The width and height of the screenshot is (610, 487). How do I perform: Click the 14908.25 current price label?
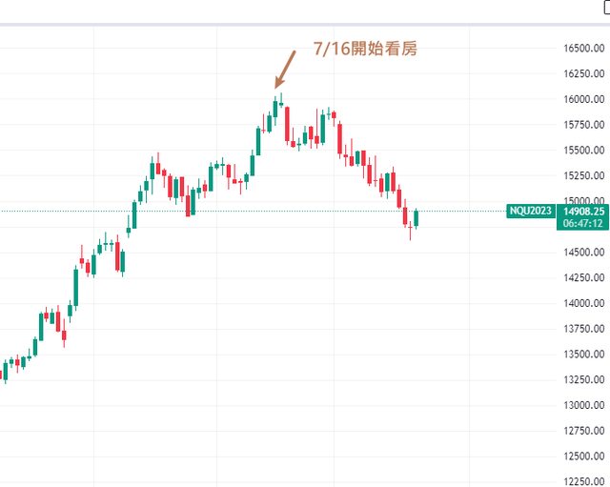click(x=584, y=211)
